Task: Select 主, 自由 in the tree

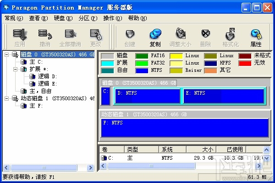Action: click(40, 91)
